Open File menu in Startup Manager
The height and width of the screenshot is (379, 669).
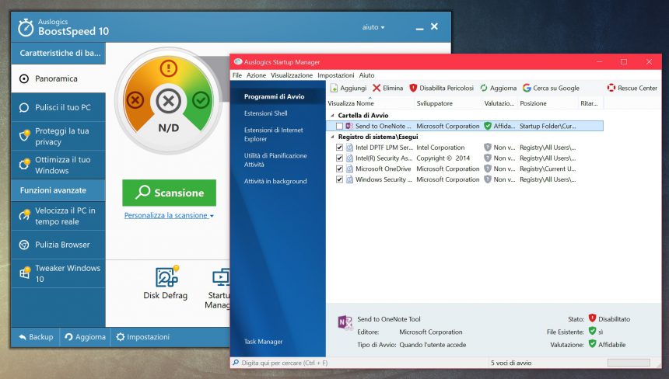237,75
